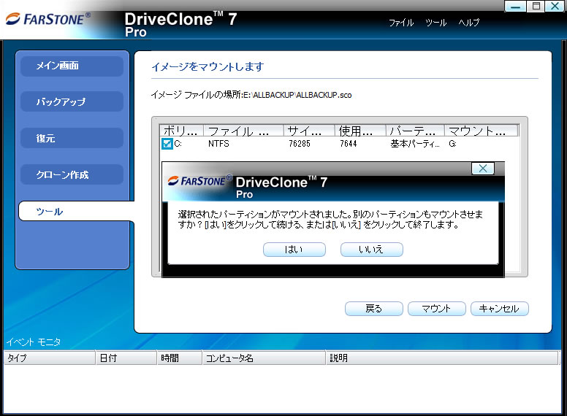Click the マウント... column header

coord(482,131)
